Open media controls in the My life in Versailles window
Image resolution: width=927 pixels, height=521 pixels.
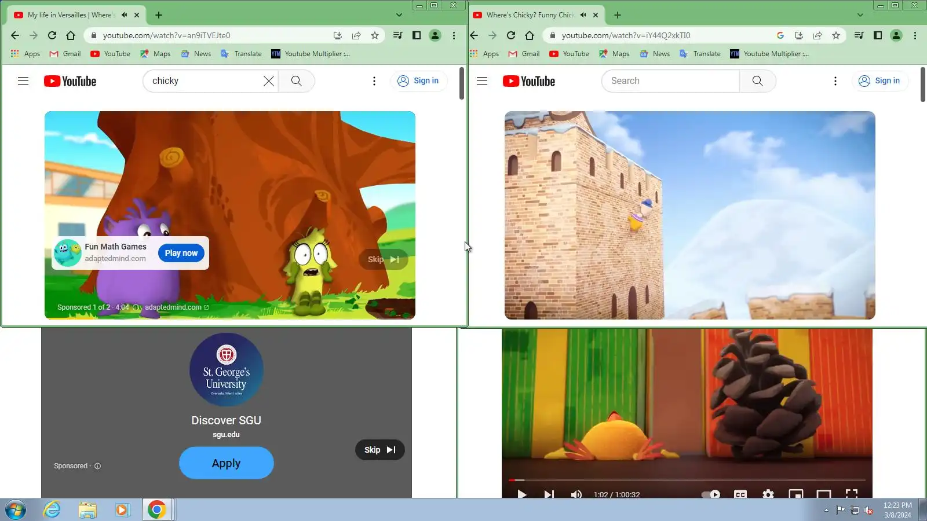point(397,35)
